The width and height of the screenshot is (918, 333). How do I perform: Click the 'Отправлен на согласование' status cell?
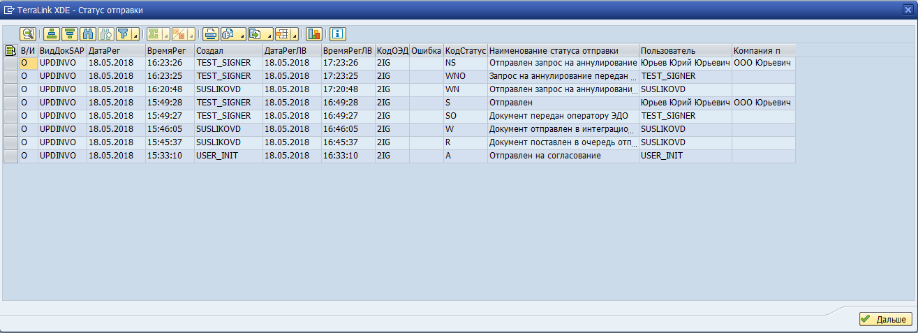coord(545,156)
